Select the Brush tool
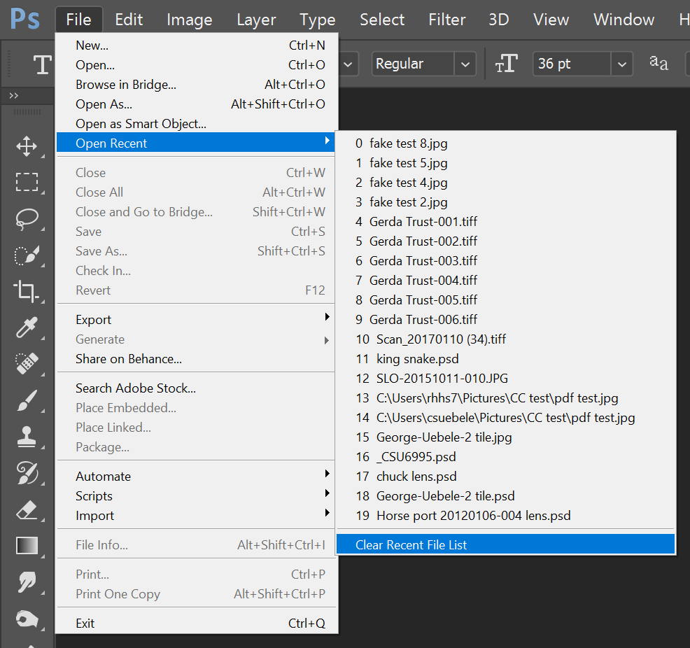Screen dimensions: 690x648 pos(28,400)
